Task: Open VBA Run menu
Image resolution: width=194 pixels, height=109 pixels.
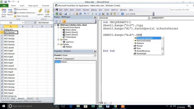Action: [100, 10]
